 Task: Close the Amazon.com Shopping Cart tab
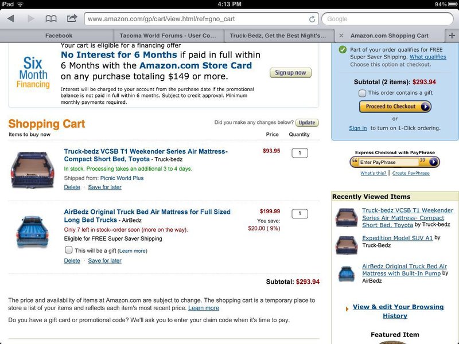click(x=341, y=36)
